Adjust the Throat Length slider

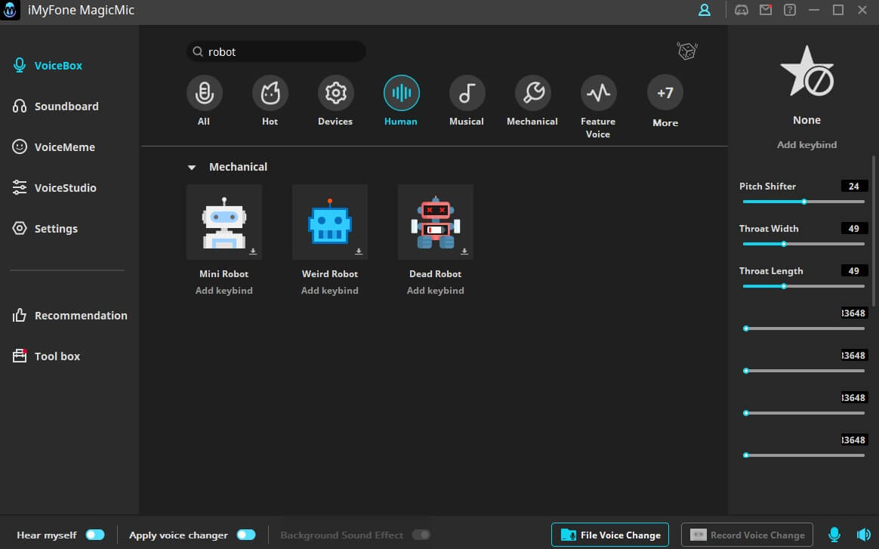click(803, 286)
